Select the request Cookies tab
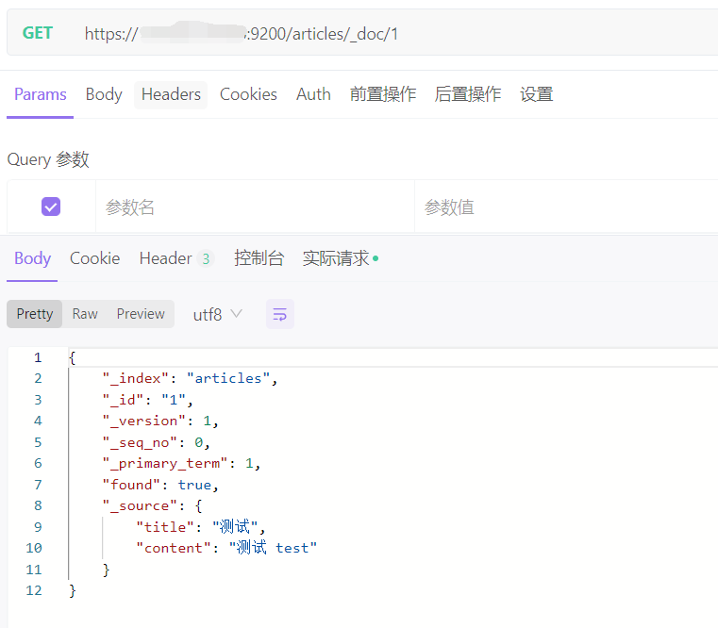The height and width of the screenshot is (628, 718). (248, 94)
